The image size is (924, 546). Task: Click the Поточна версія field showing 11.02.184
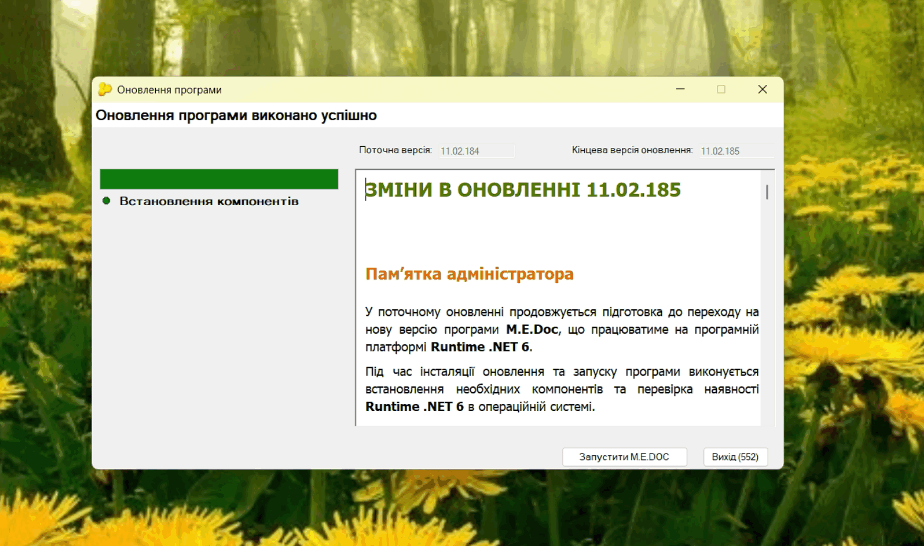[476, 151]
